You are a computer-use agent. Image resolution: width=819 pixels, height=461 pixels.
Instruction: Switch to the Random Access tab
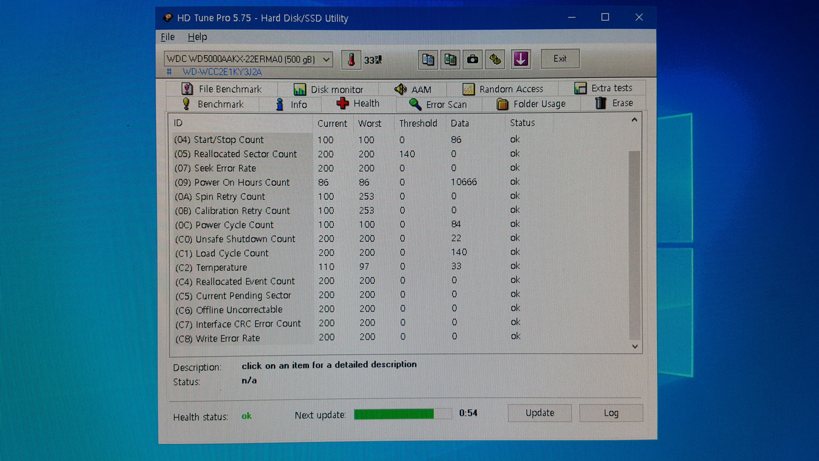503,89
